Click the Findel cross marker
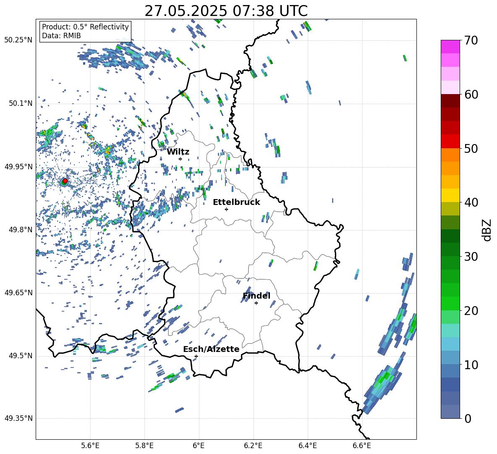This screenshot has width=497, height=454. (256, 303)
